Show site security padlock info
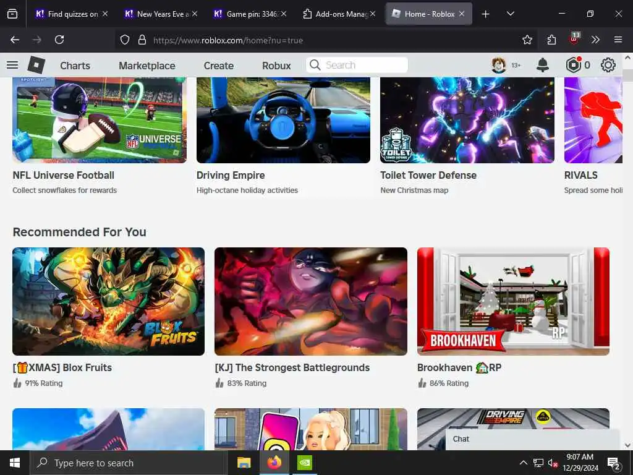This screenshot has height=475, width=633. [x=142, y=40]
